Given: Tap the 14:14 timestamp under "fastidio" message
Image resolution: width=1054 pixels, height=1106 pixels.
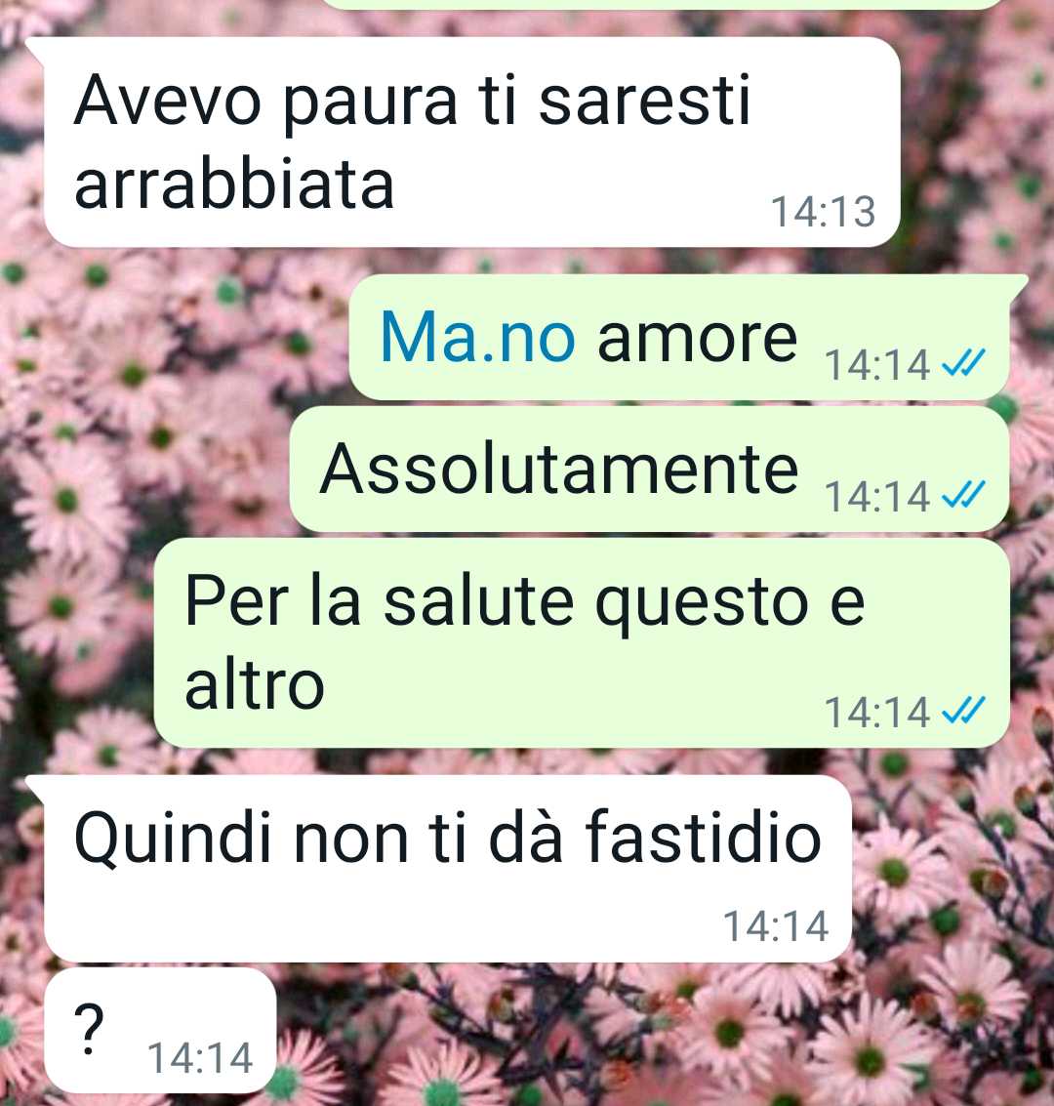Looking at the screenshot, I should (x=776, y=926).
